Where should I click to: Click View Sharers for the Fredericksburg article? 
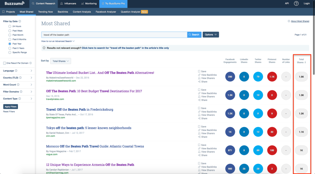click(206, 115)
